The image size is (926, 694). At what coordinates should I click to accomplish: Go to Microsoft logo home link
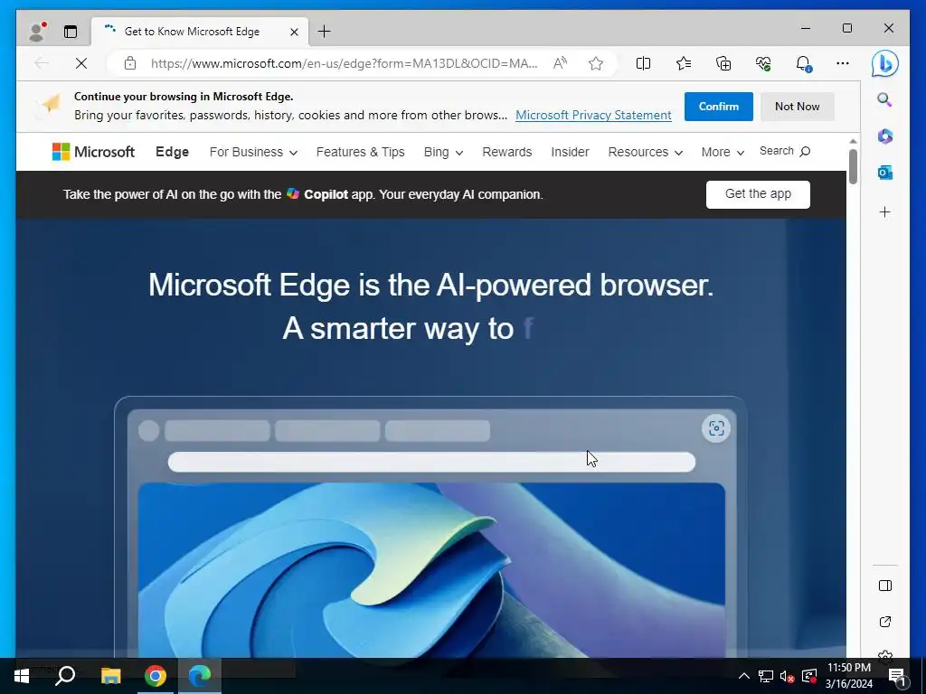(93, 152)
